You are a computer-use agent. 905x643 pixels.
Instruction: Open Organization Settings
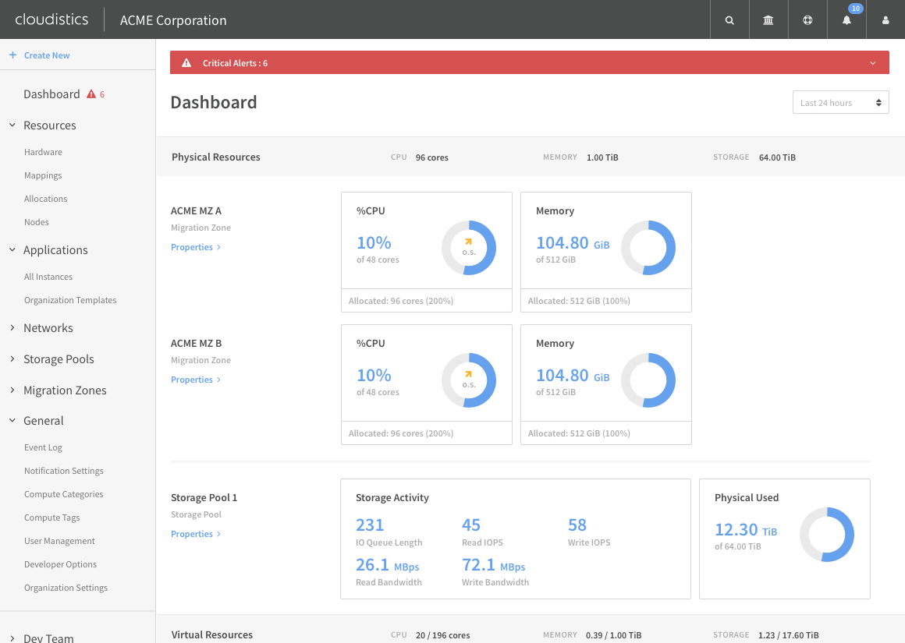[66, 588]
